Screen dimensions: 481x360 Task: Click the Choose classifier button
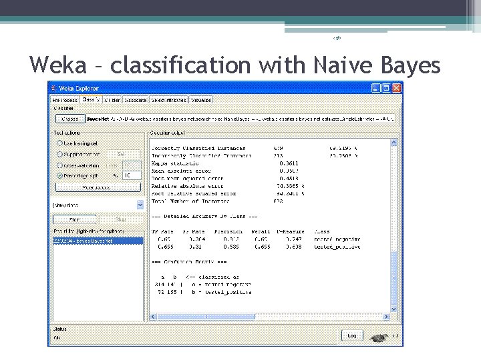[x=70, y=119]
